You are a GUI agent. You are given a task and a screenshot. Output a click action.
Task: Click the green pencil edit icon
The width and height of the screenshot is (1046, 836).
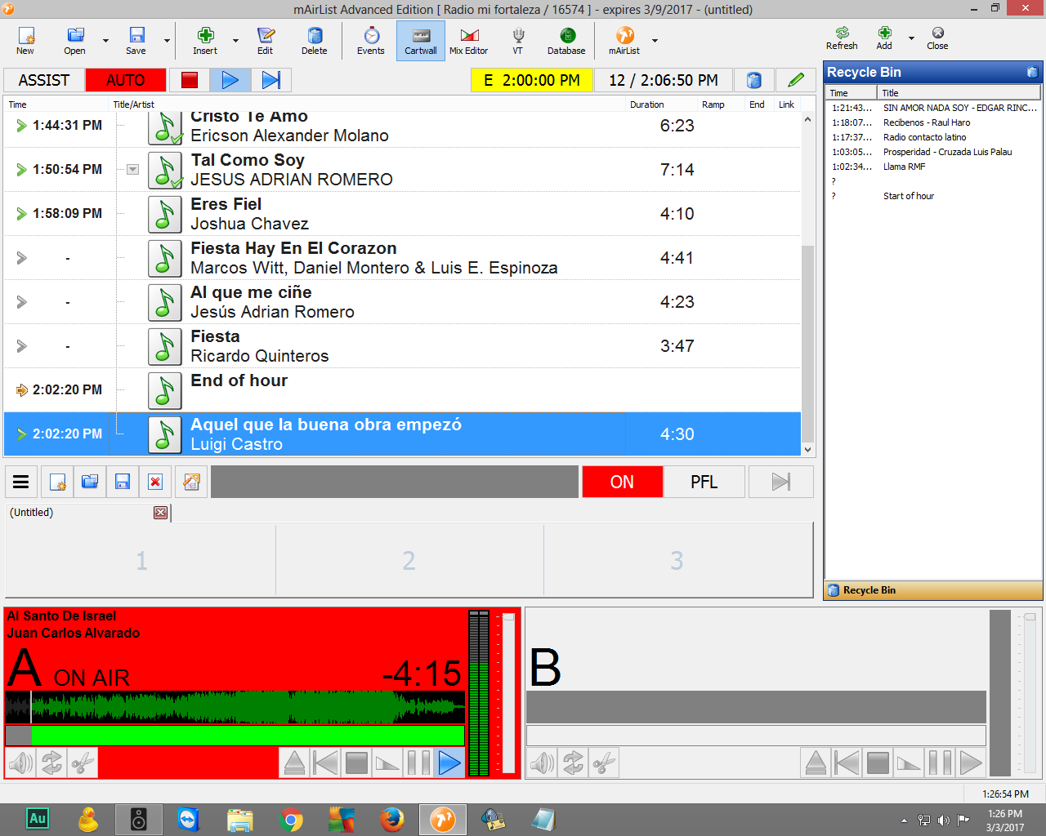(x=796, y=80)
